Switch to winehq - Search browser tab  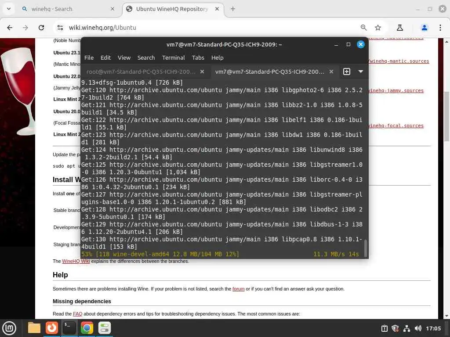68,9
